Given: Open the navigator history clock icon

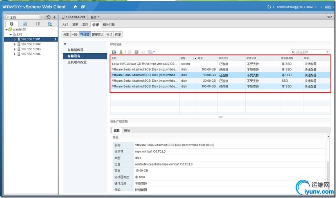Looking at the screenshot, I should pyautogui.click(x=49, y=17).
